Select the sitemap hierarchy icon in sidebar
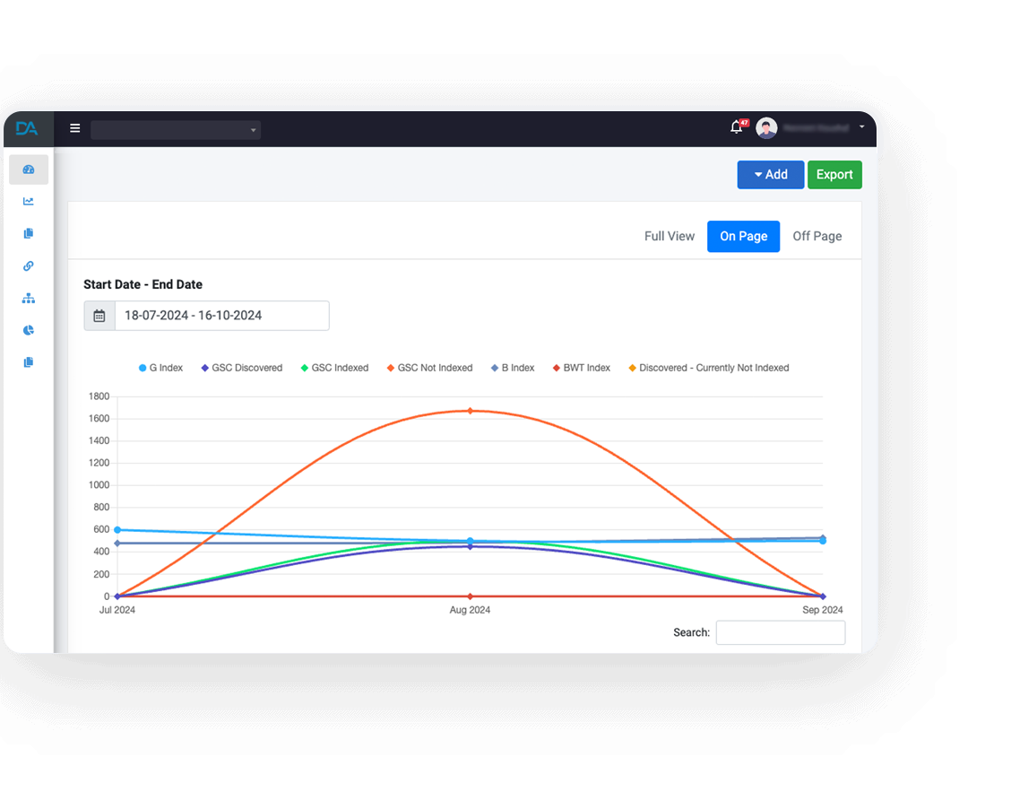Screen dimensions: 1011x809 coord(29,298)
